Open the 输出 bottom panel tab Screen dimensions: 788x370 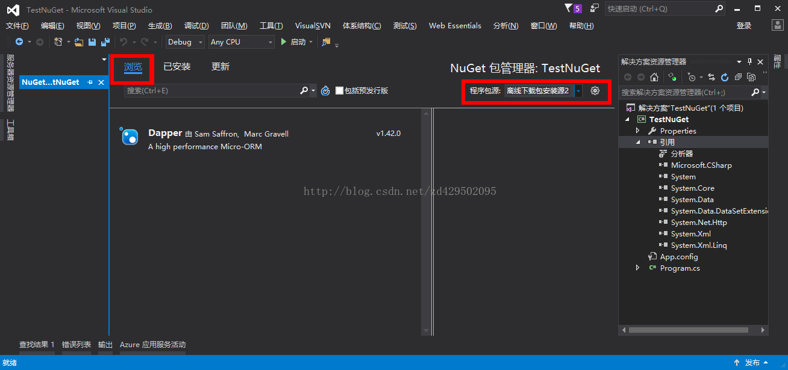(105, 345)
